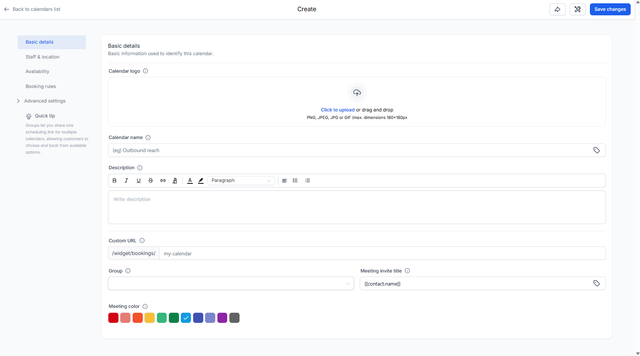This screenshot has width=640, height=356.
Task: Open the highlight color tool
Action: 201,180
